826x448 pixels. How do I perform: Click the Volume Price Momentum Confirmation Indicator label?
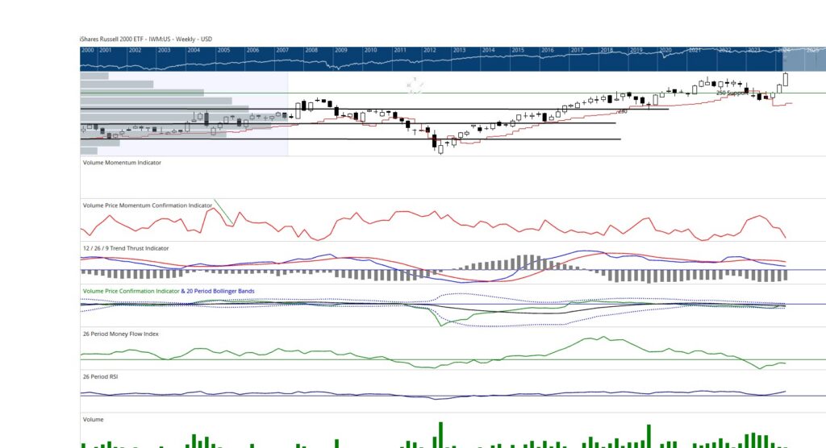point(148,205)
